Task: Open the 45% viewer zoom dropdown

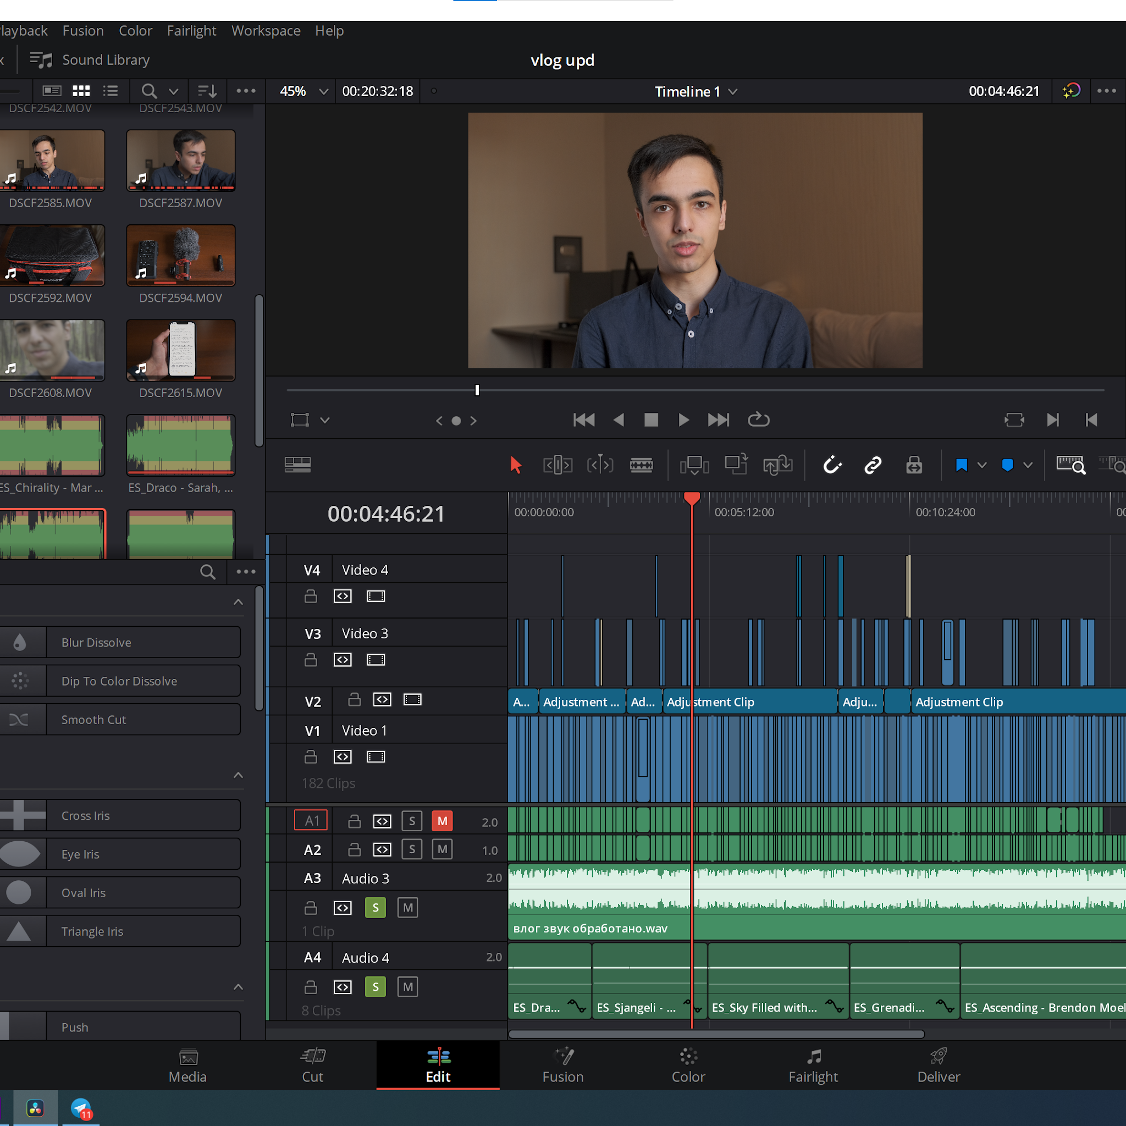Action: pyautogui.click(x=303, y=91)
